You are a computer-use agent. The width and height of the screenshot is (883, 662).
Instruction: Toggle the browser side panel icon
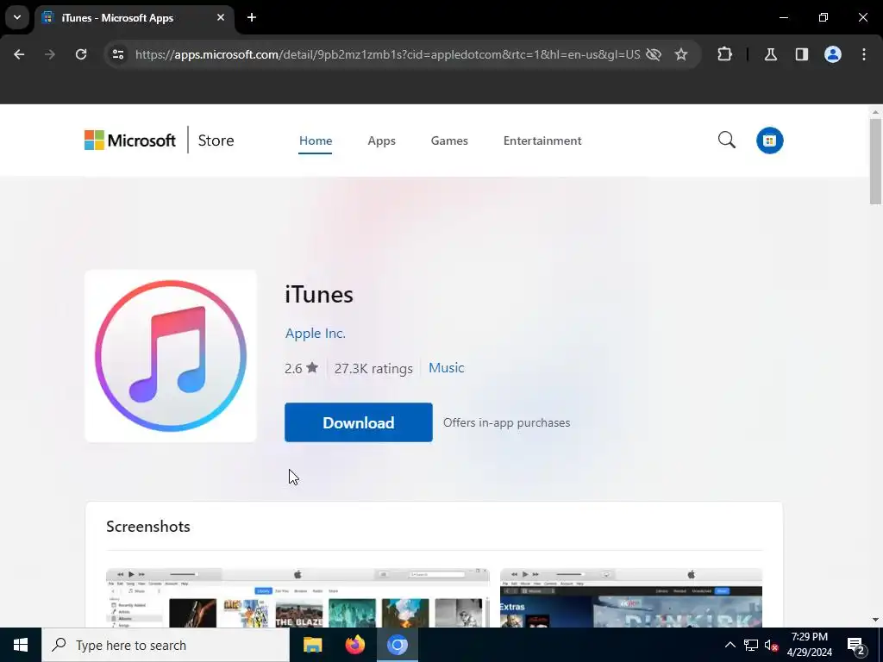point(802,54)
